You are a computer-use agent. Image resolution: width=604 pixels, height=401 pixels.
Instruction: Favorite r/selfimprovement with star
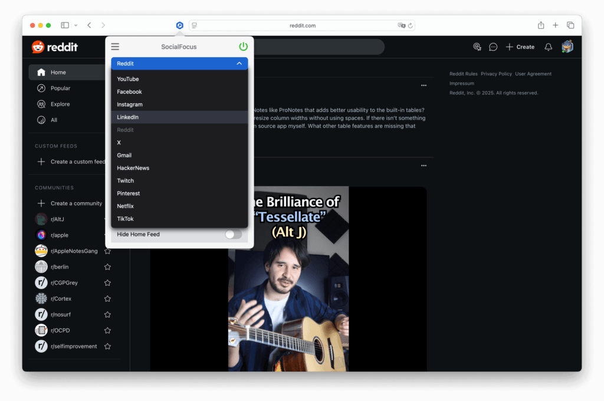(x=107, y=346)
